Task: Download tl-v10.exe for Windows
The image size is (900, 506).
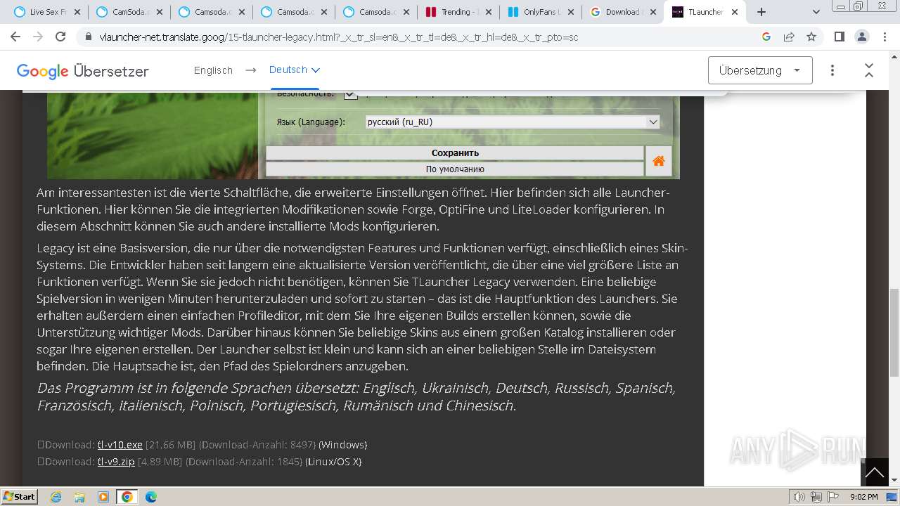Action: [120, 445]
